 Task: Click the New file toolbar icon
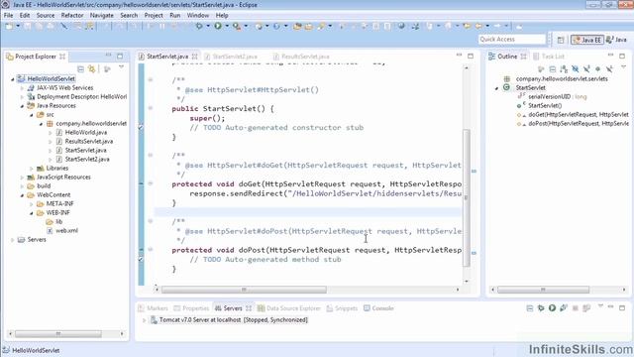(x=9, y=27)
